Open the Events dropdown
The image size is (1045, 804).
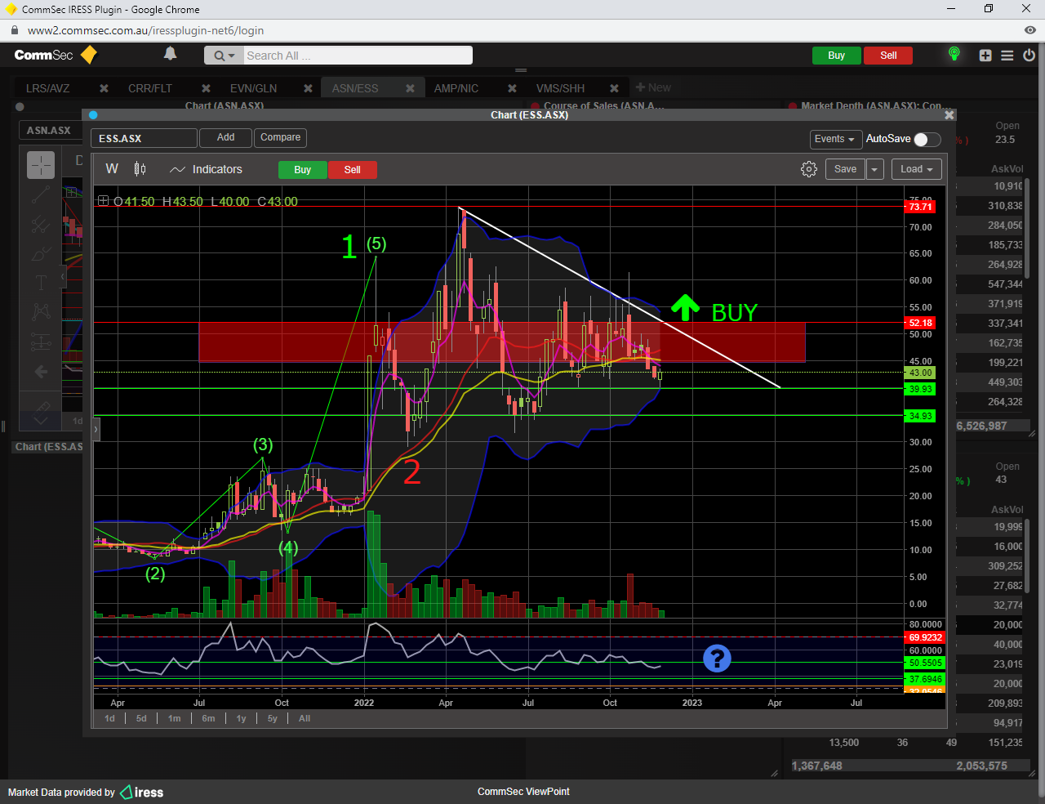point(834,139)
